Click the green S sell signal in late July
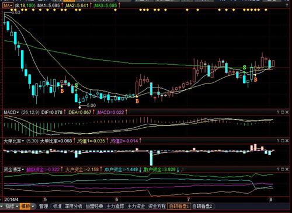Viewport: 292px width, 213px height. (244, 68)
